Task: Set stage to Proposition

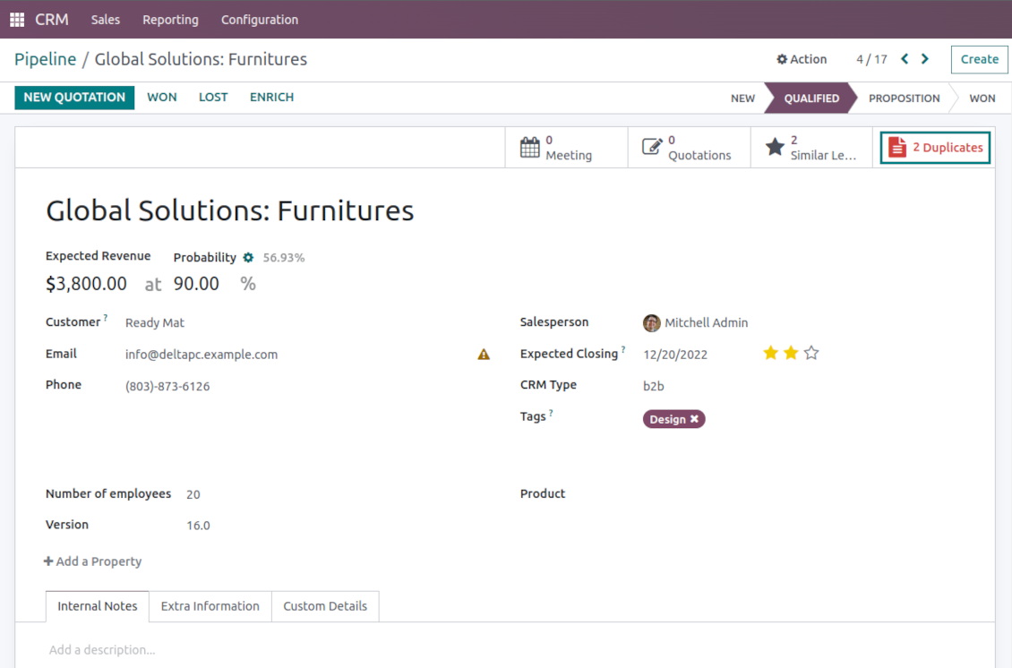Action: [904, 98]
